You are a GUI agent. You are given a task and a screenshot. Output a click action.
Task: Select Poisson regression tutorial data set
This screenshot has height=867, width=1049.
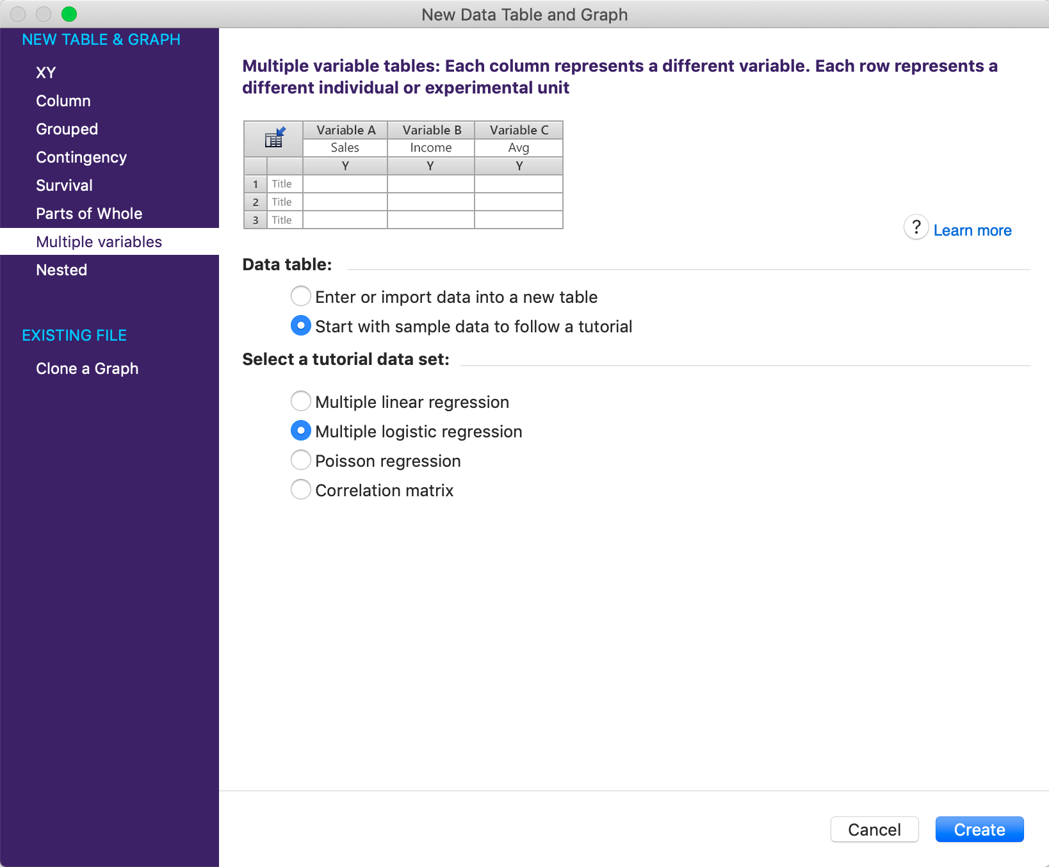tap(301, 460)
